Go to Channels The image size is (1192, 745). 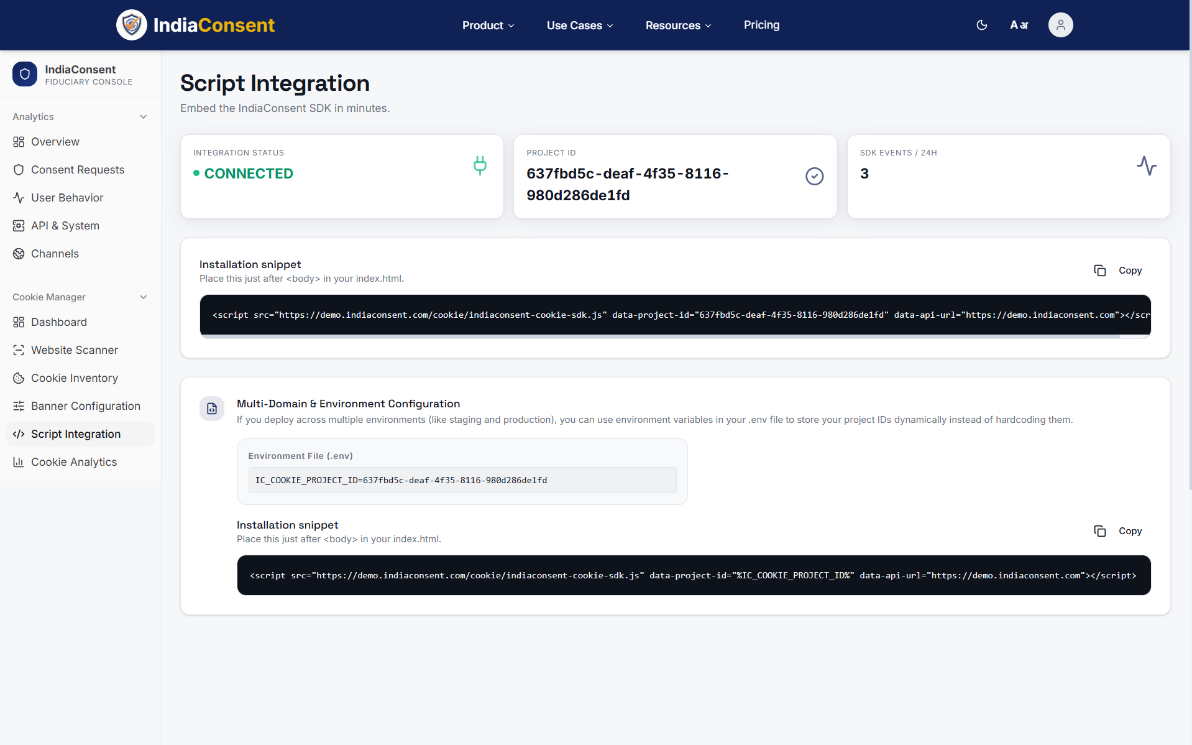80,254
